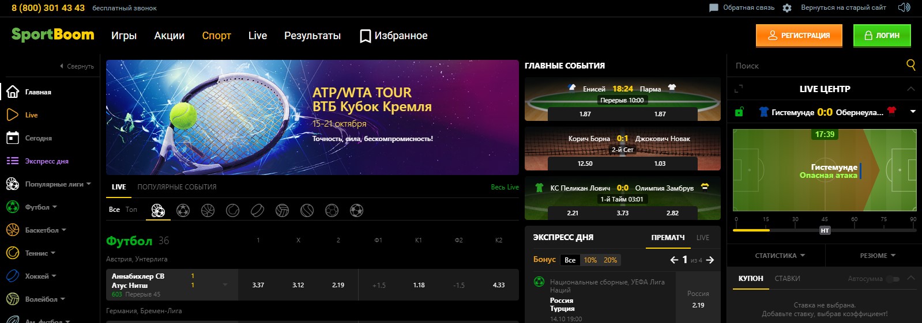Screen dimensions: 922x323
Task: Filter live events by football stars icon
Action: [x=183, y=211]
